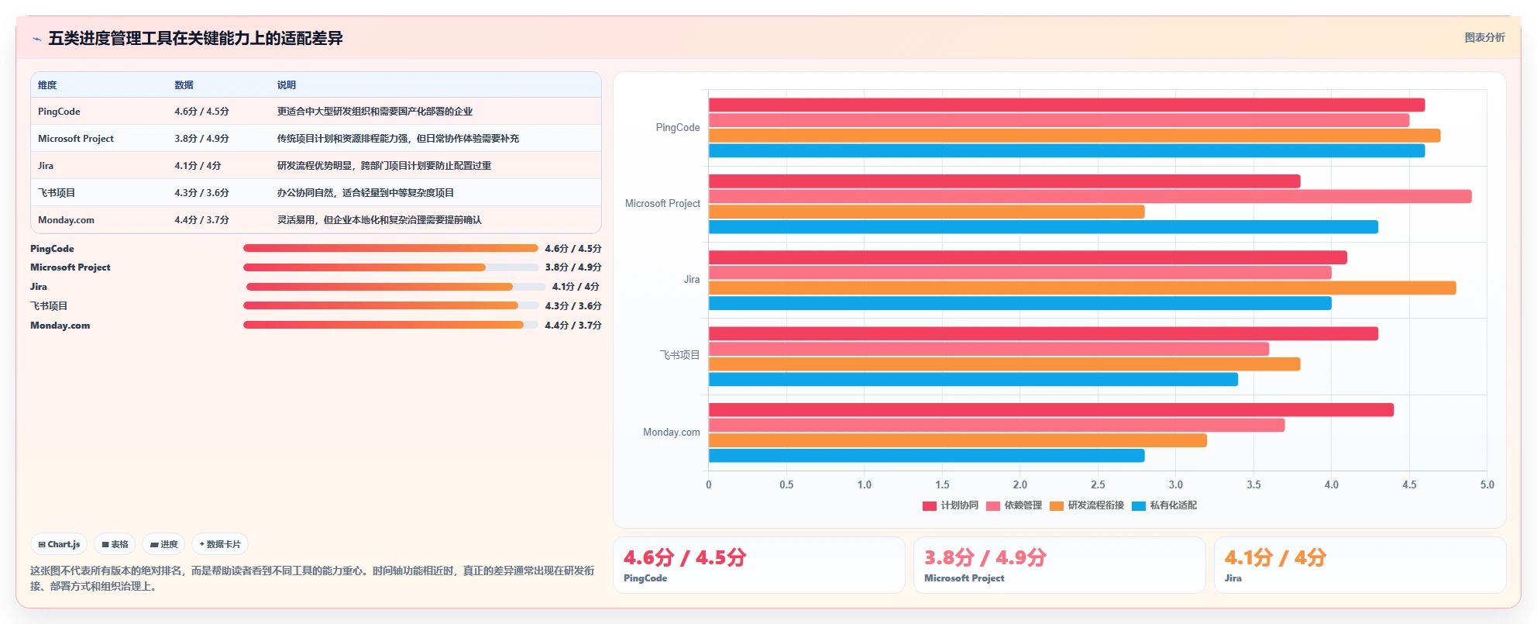This screenshot has height=624, width=1537.
Task: Click the Jira progress bar
Action: click(x=396, y=286)
